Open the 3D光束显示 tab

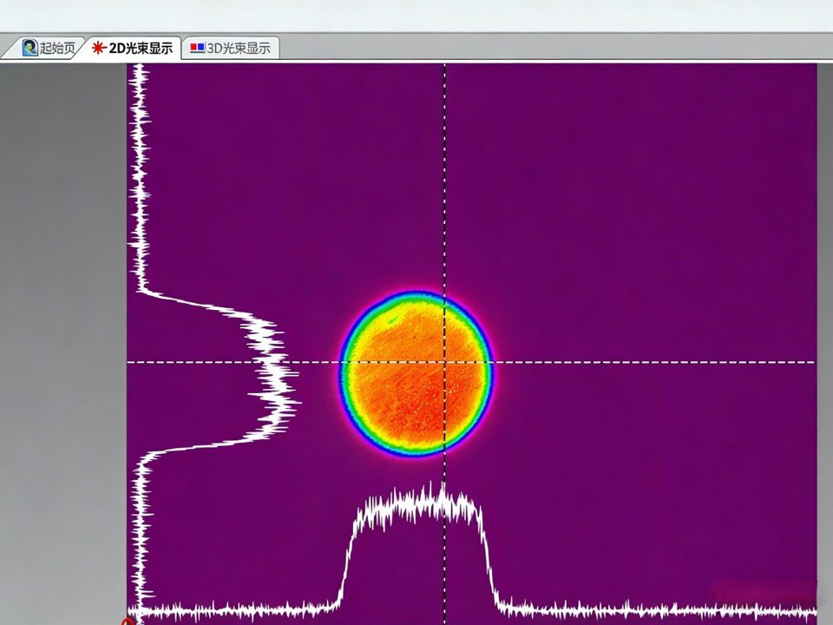[x=237, y=48]
